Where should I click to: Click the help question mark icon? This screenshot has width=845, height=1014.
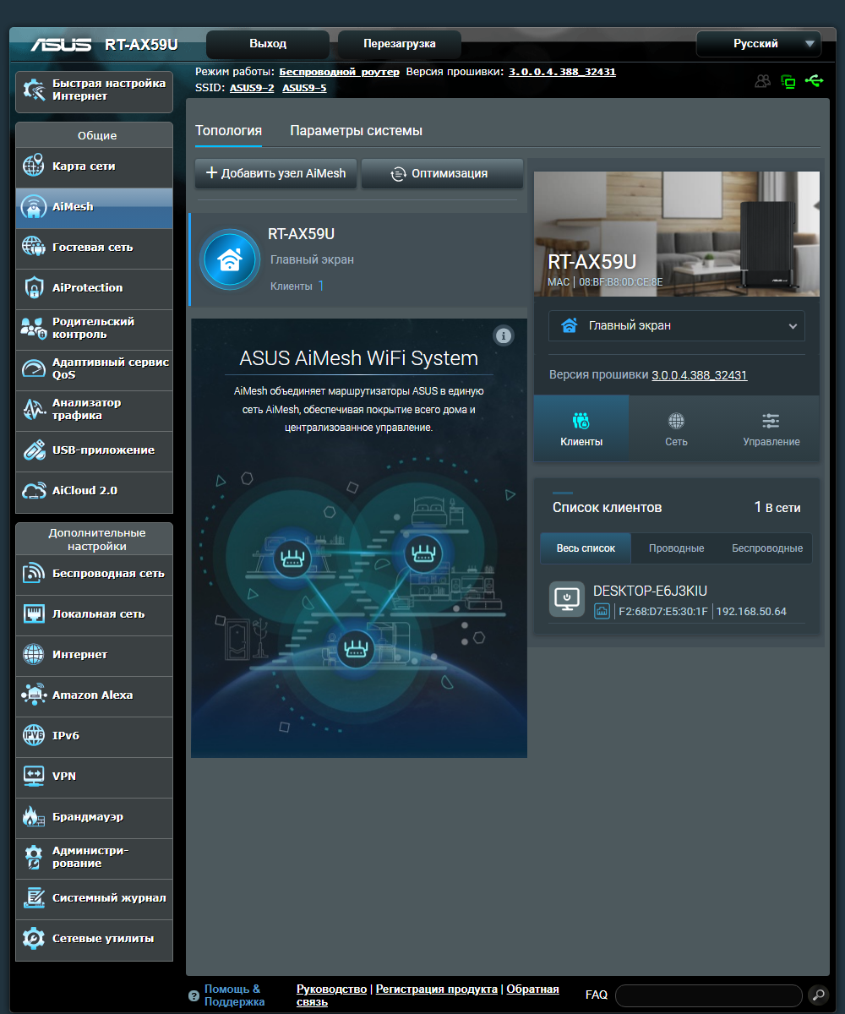pyautogui.click(x=194, y=995)
